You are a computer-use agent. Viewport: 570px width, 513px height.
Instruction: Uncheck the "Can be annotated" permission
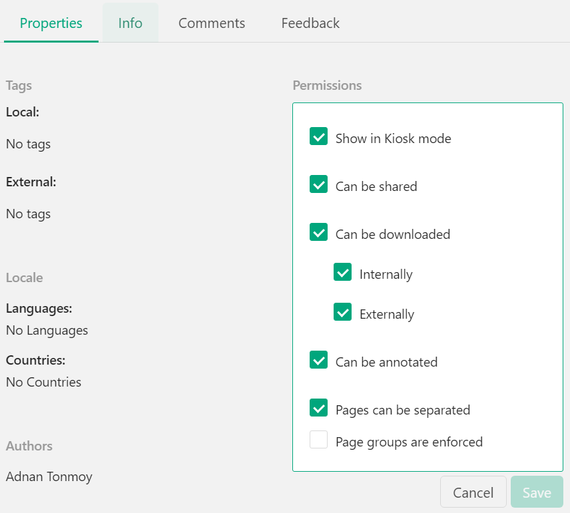318,359
